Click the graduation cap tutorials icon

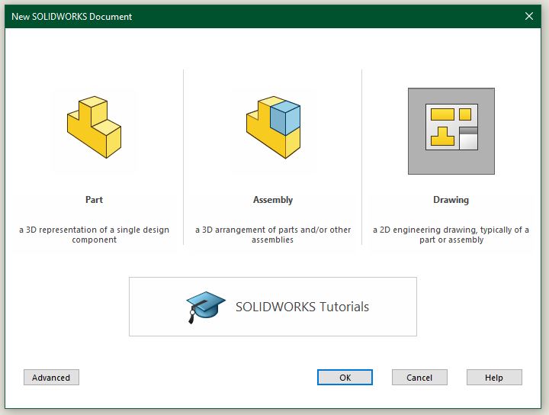click(x=206, y=307)
